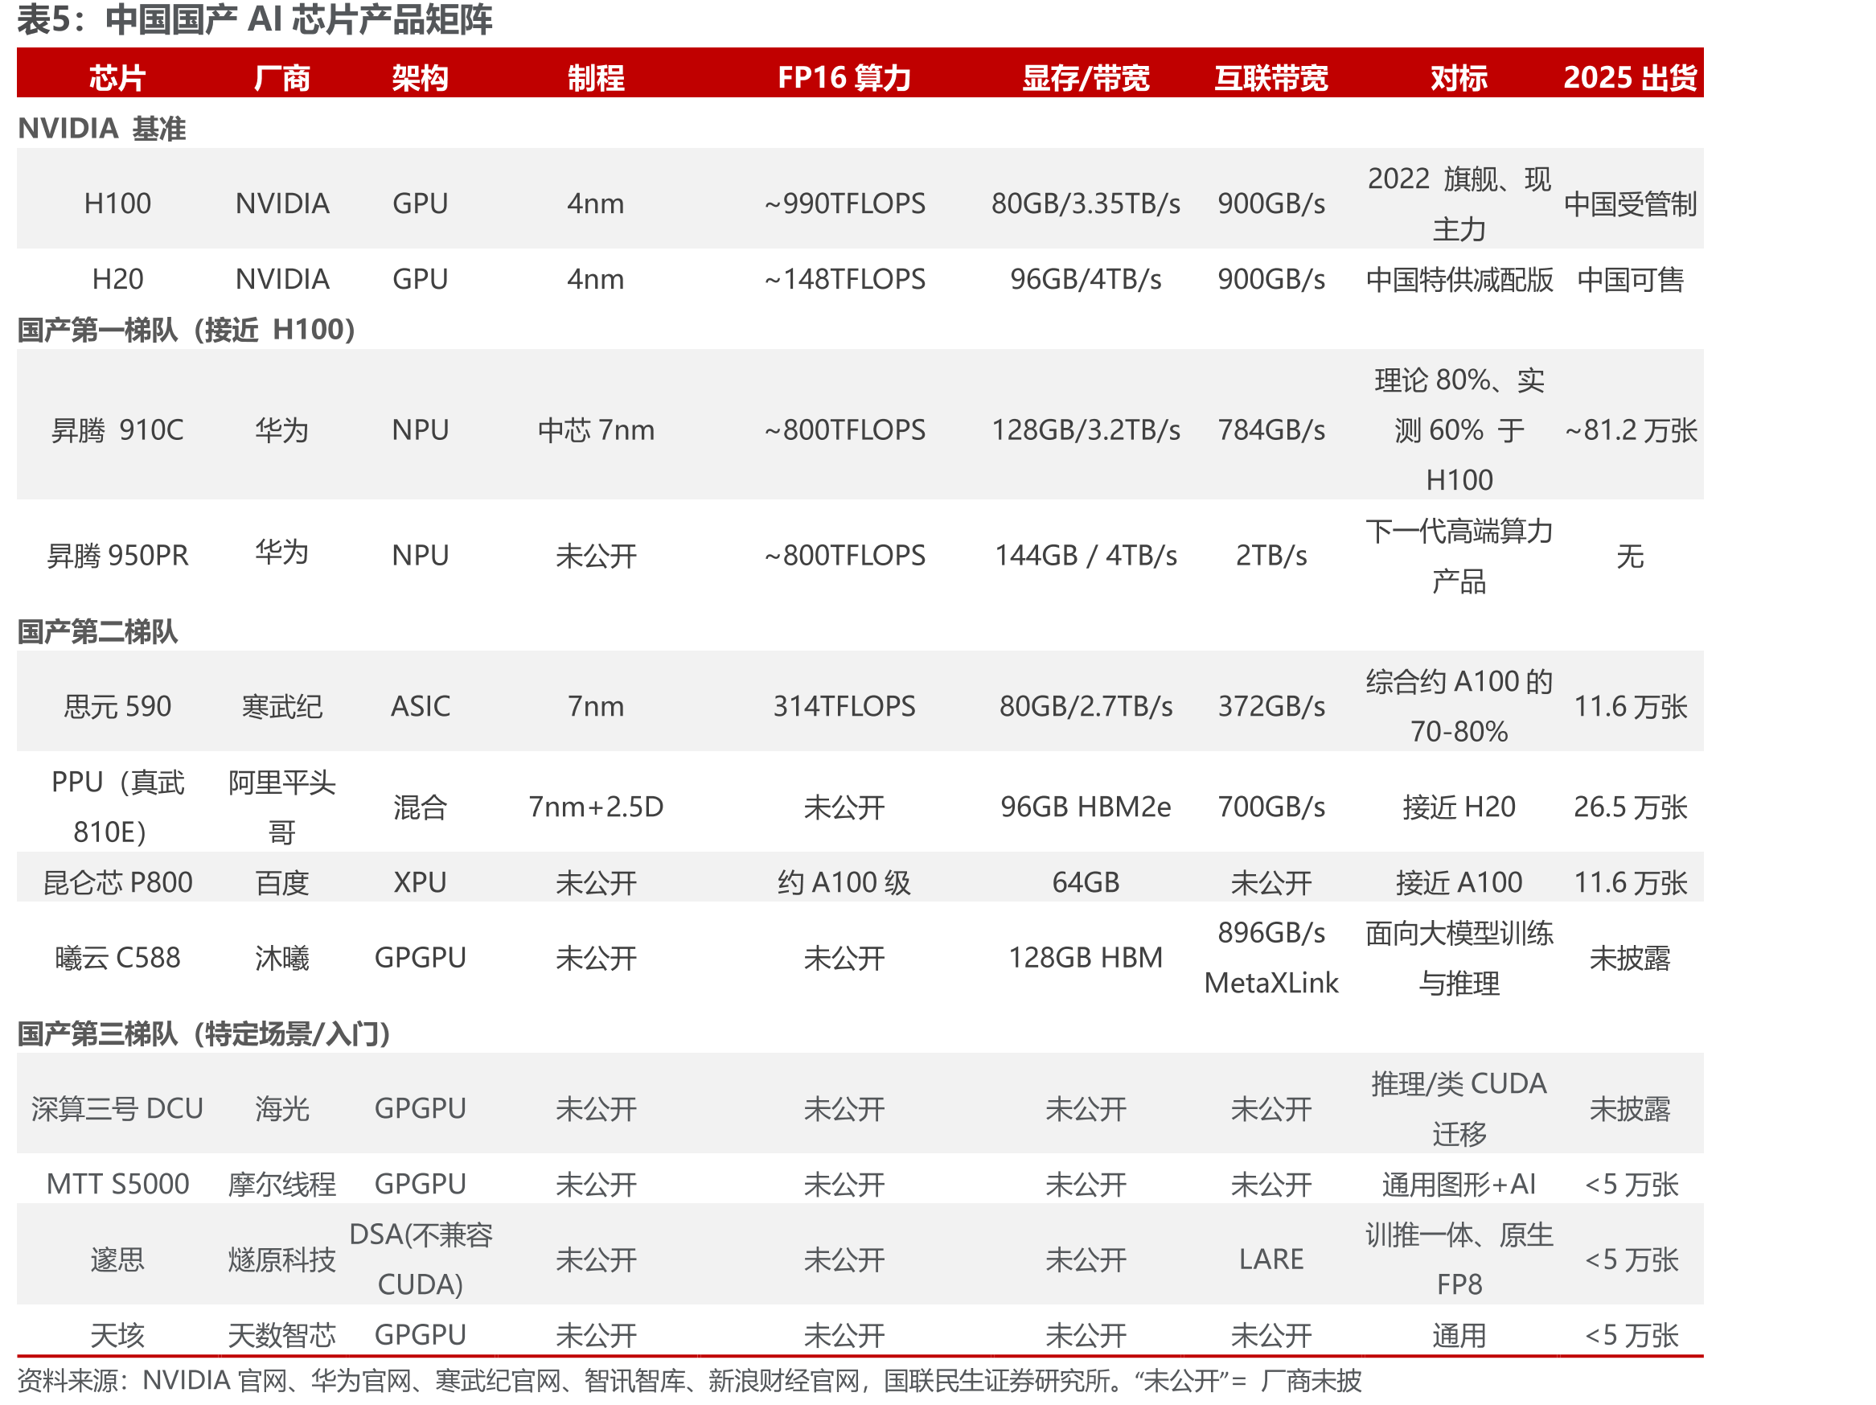Select the 百度 vendor cell
Screen dimensions: 1876x1405
tap(281, 882)
